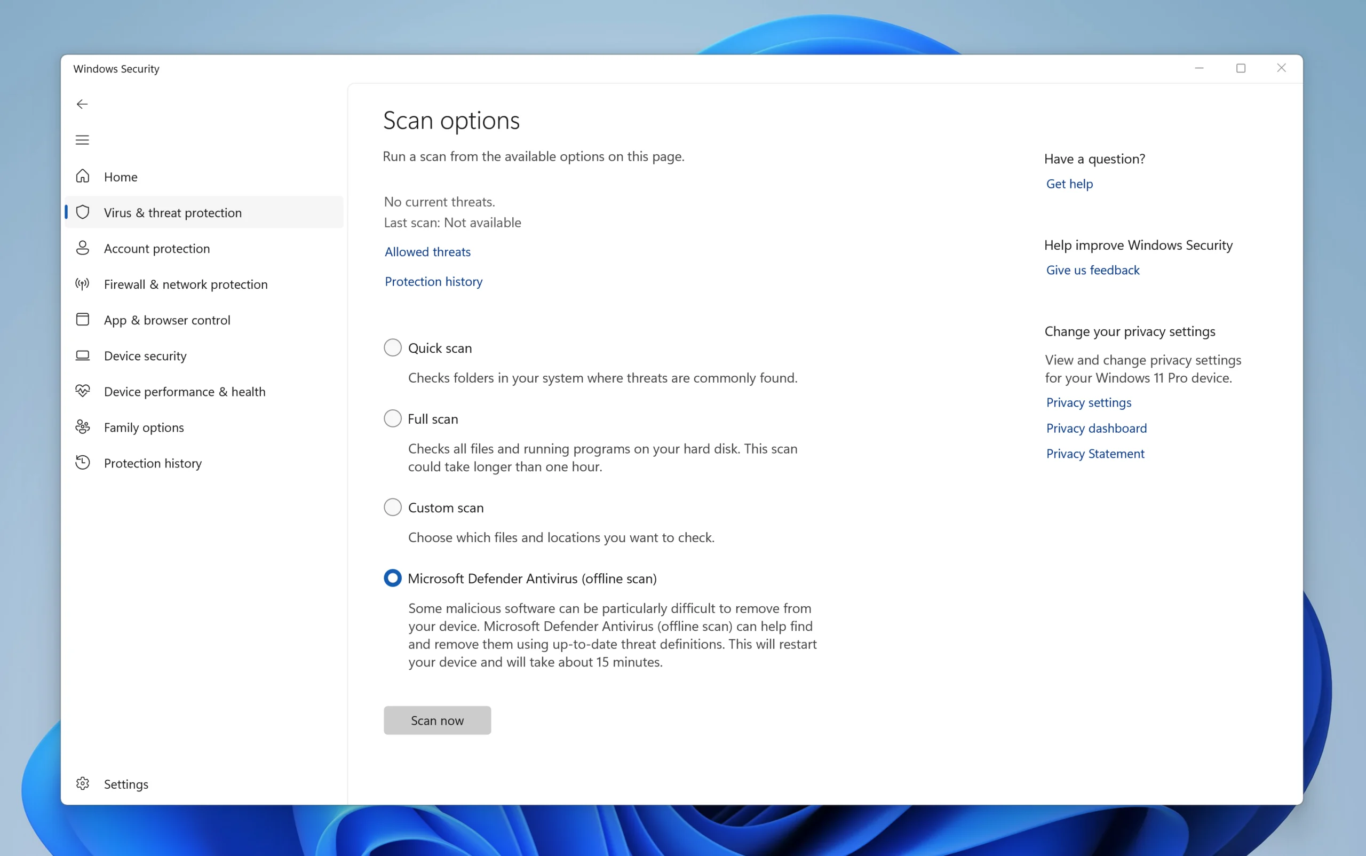Click Give us feedback link
Image resolution: width=1366 pixels, height=856 pixels.
1093,270
